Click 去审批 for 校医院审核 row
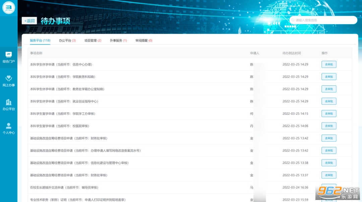The width and height of the screenshot is (362, 202). [328, 126]
